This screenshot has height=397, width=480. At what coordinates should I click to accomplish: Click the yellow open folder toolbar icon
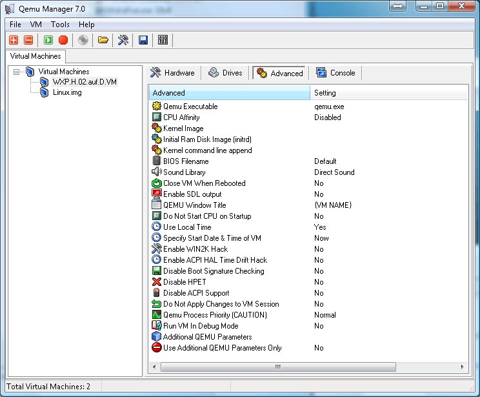pyautogui.click(x=103, y=40)
